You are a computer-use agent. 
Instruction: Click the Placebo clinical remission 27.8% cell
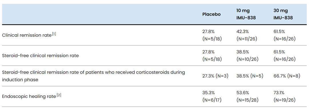pos(212,35)
